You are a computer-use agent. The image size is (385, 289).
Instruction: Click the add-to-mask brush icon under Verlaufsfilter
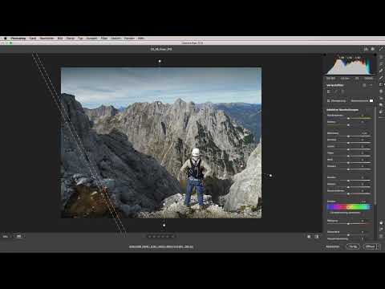click(x=336, y=92)
